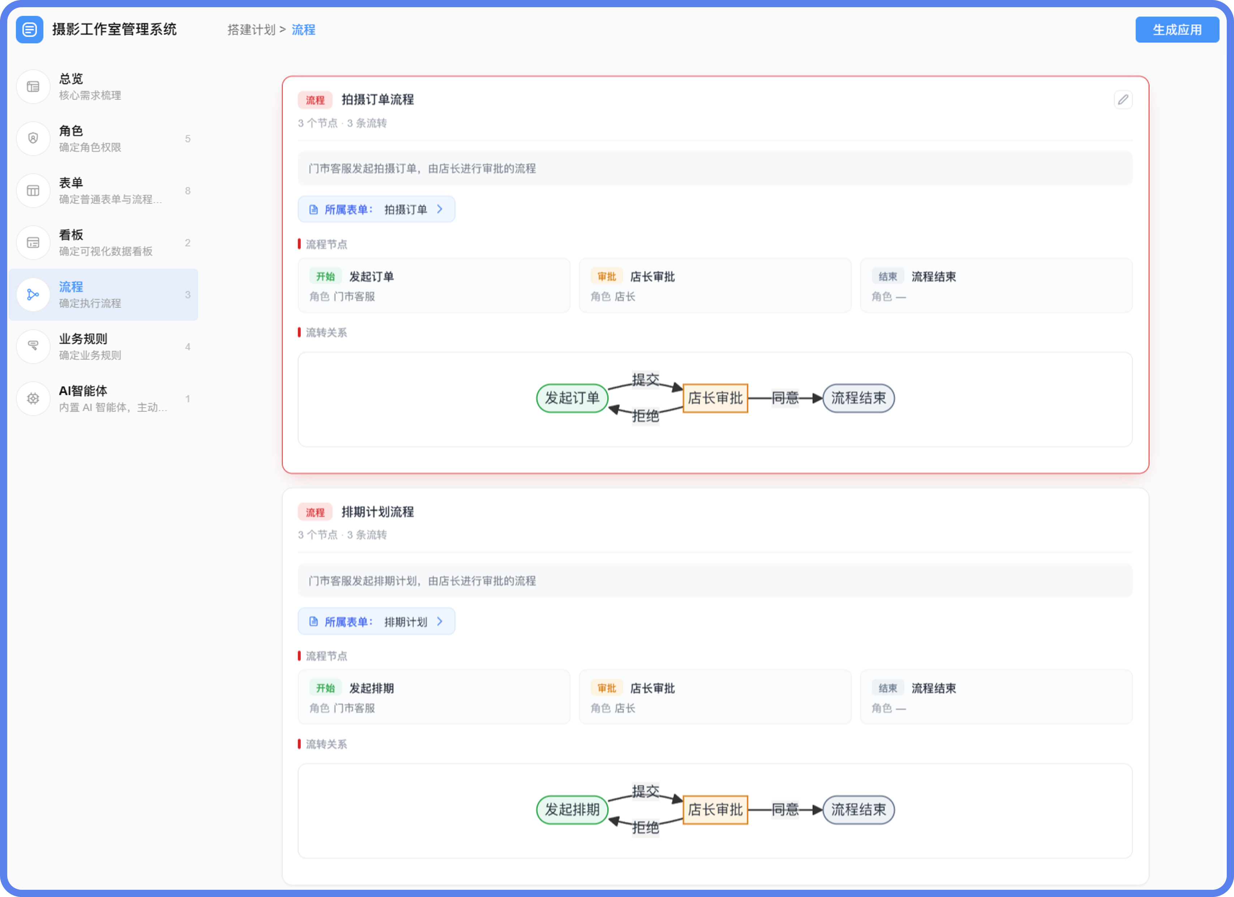Screen dimensions: 1234x897
Task: Select 流程结束 node card in 拍摄订单流程
Action: click(x=996, y=285)
